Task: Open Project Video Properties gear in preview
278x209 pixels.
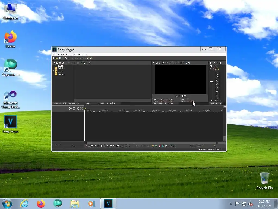Action: pos(154,63)
